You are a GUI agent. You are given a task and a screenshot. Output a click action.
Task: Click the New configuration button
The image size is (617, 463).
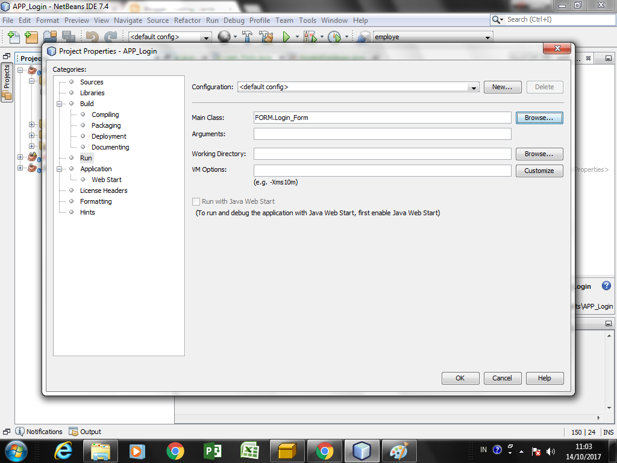click(503, 87)
